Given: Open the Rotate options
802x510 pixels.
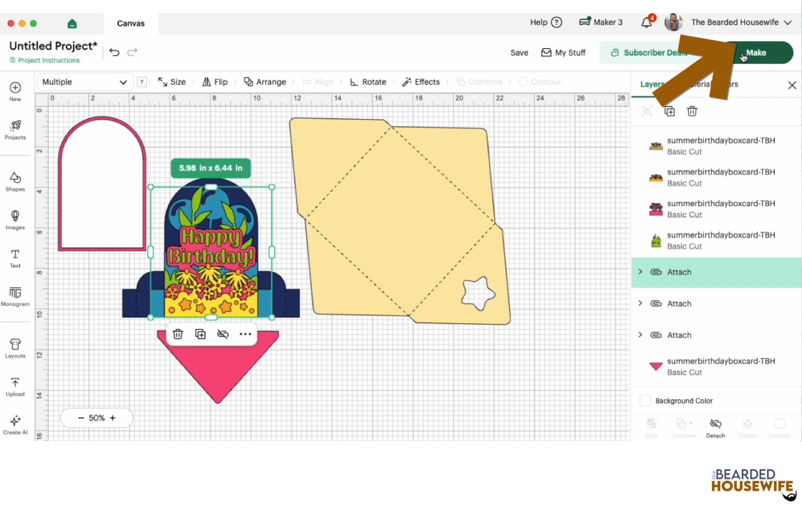Looking at the screenshot, I should point(368,82).
